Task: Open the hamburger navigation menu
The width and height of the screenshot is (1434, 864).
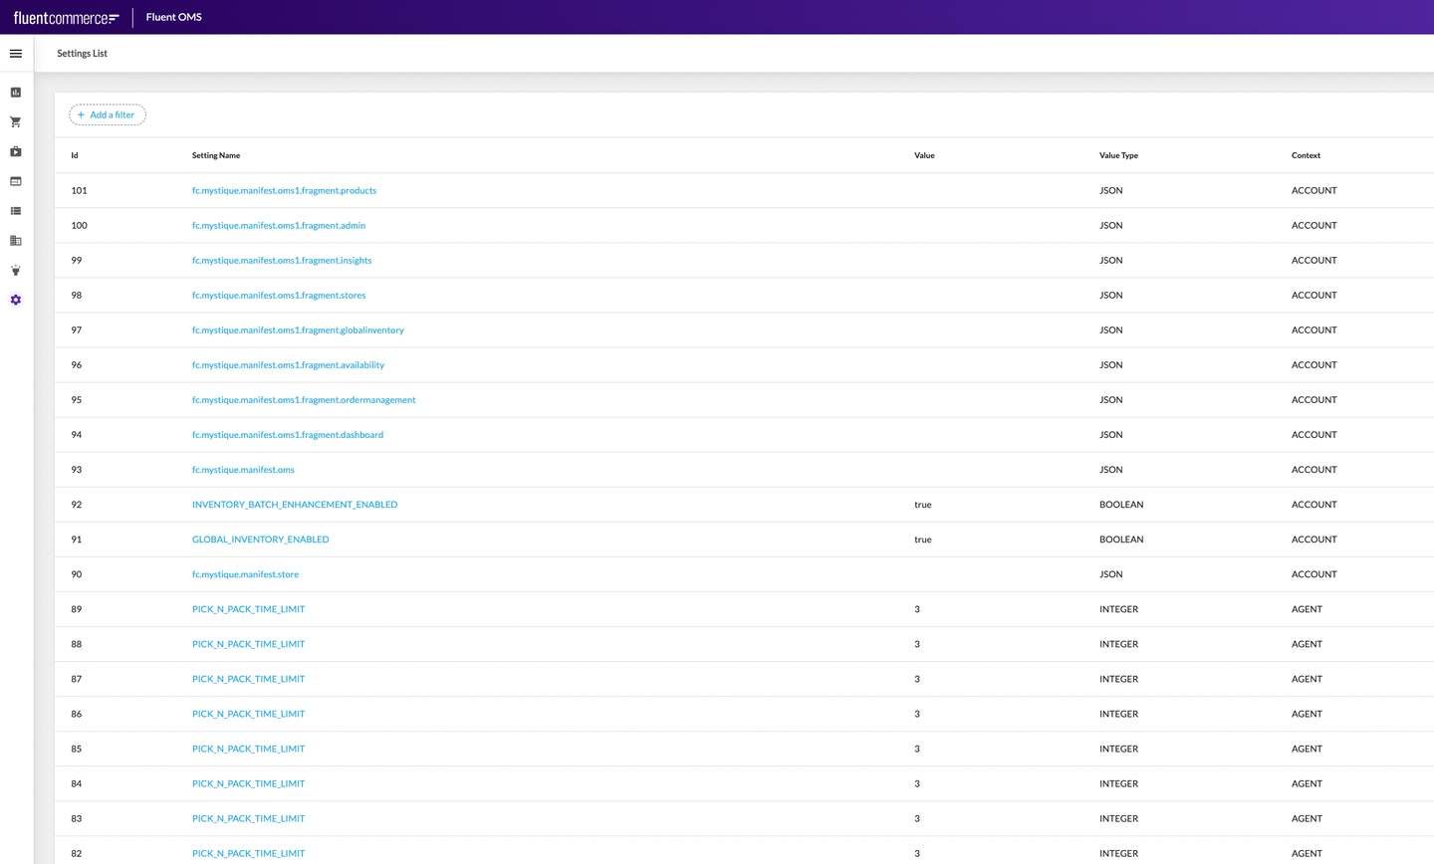Action: (x=15, y=53)
